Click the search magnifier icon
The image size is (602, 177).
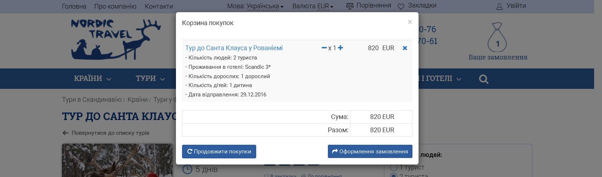pos(484,79)
